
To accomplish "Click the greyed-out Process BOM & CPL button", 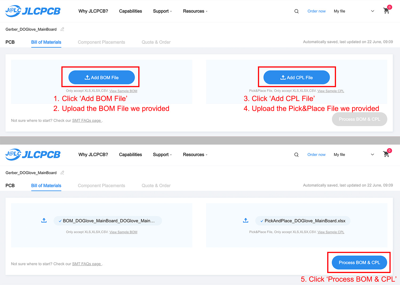I will coord(359,119).
